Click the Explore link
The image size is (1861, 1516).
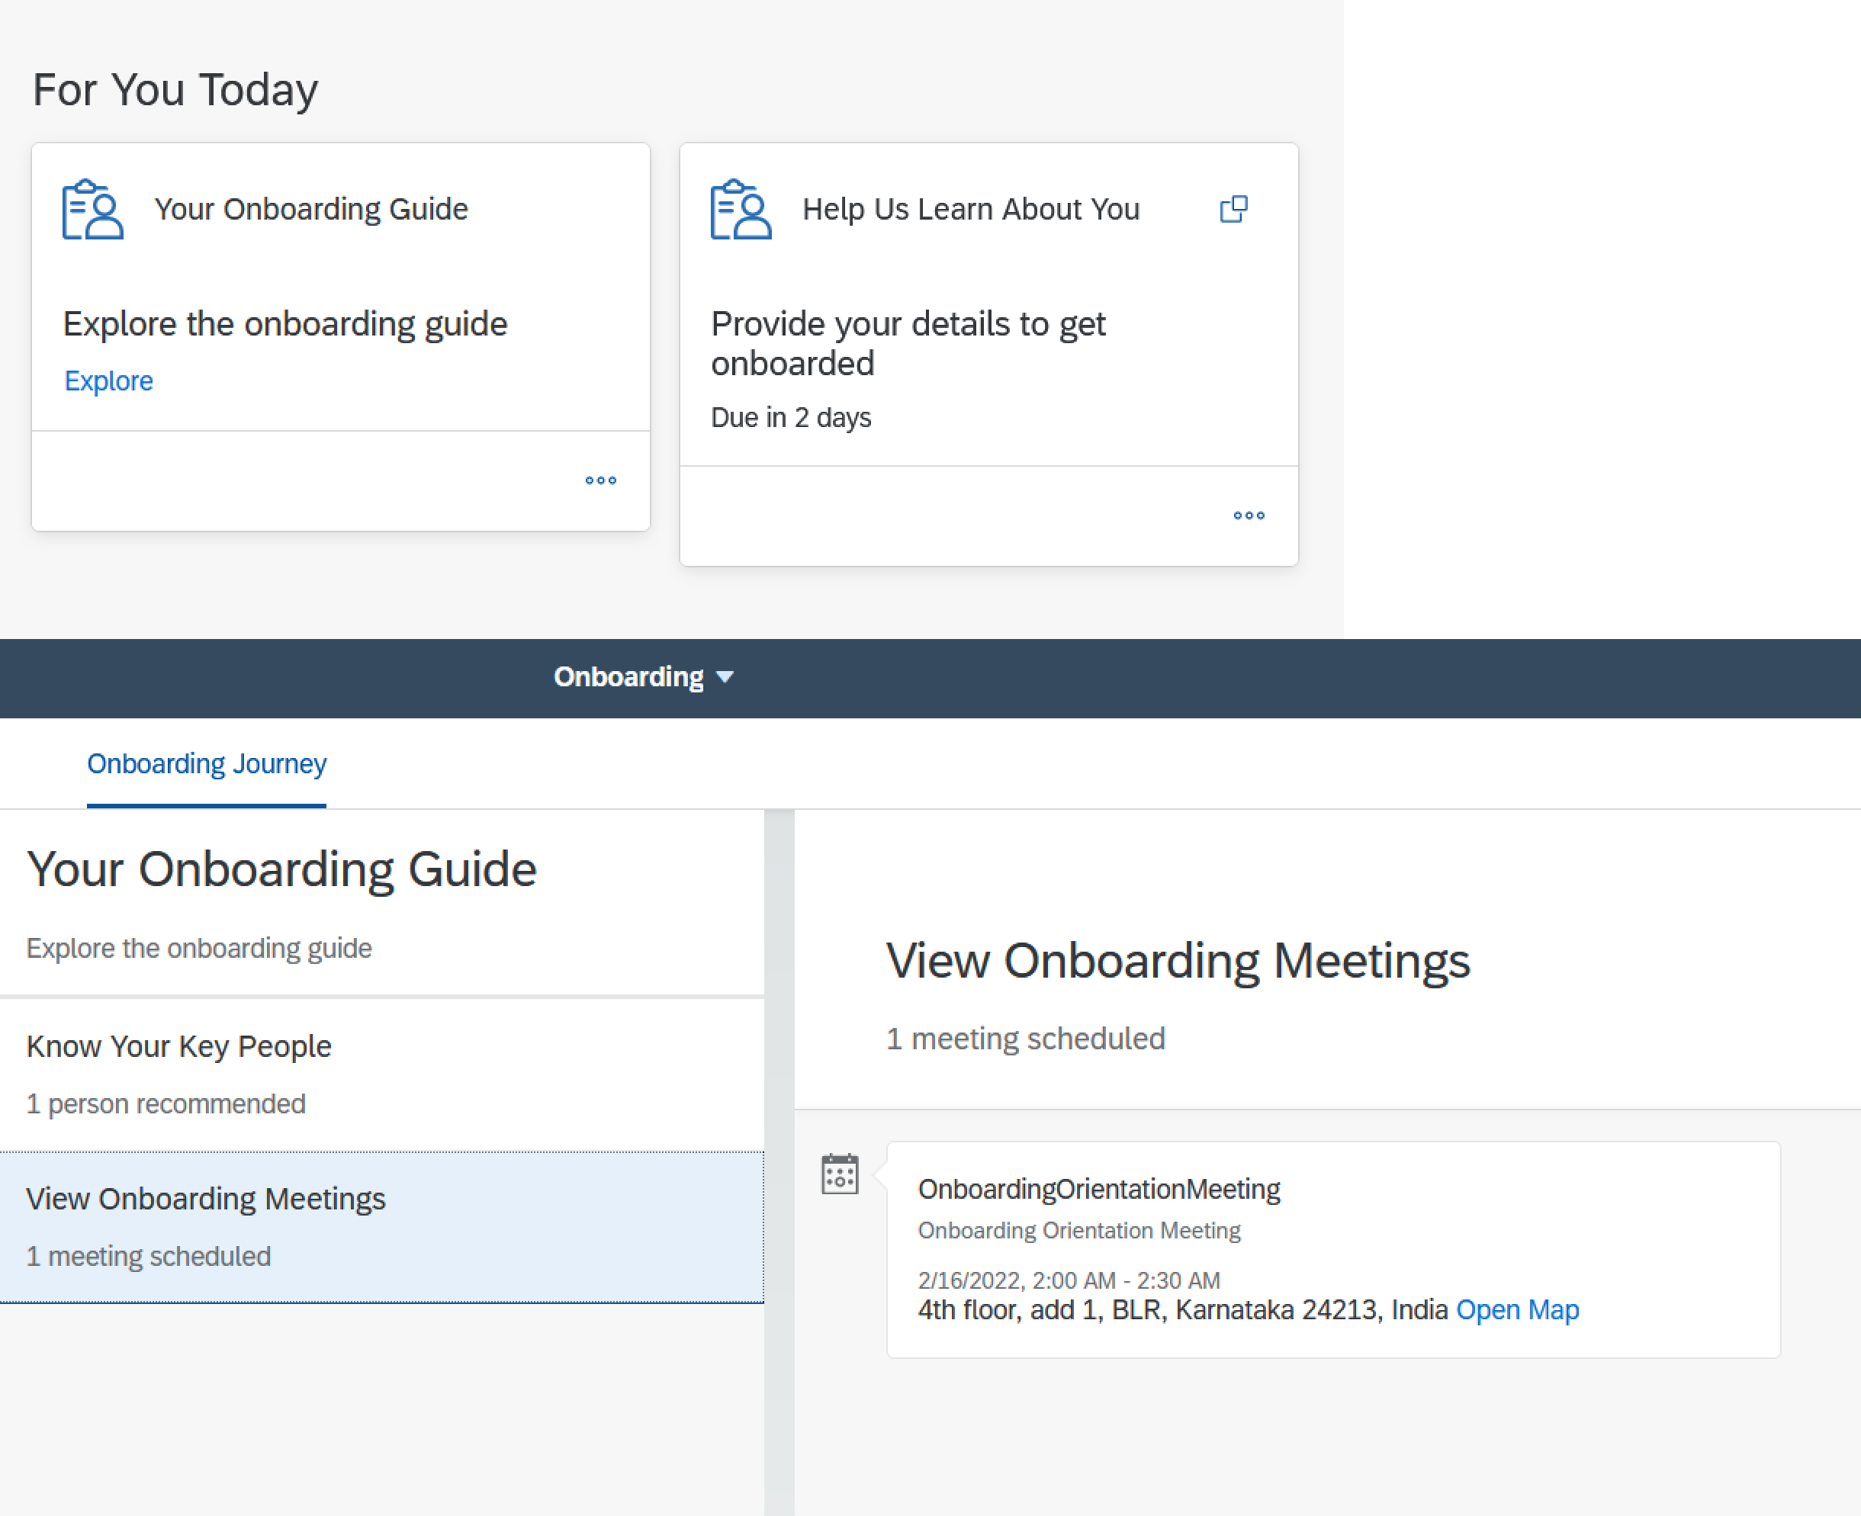coord(108,380)
